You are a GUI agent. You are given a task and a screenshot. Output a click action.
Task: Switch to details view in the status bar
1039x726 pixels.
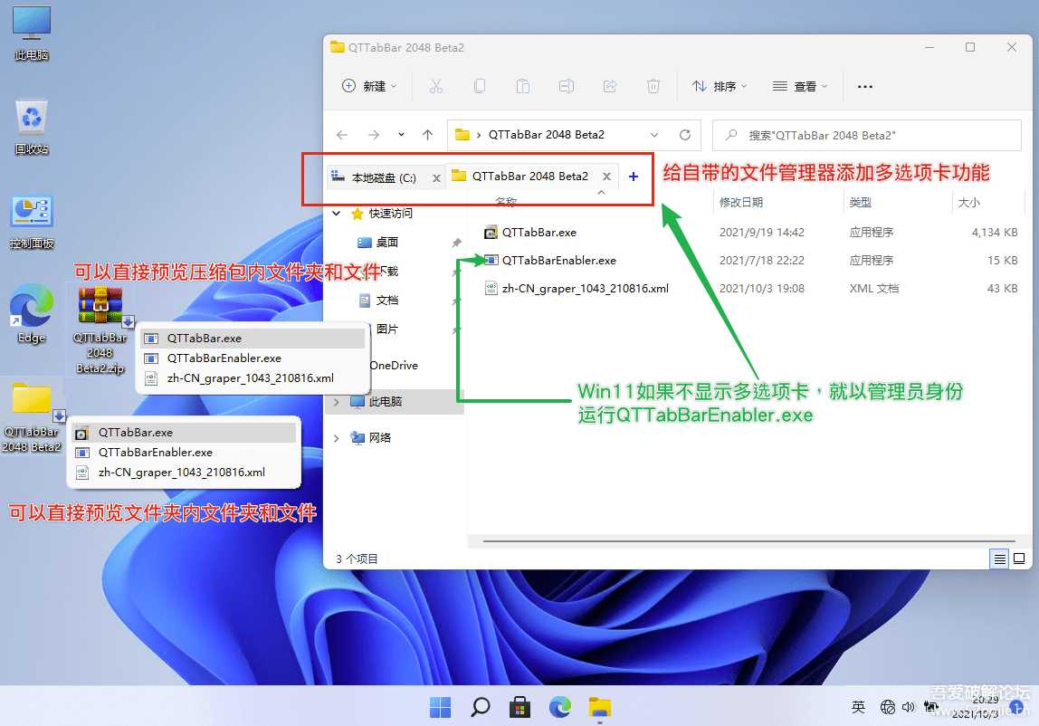(x=998, y=559)
